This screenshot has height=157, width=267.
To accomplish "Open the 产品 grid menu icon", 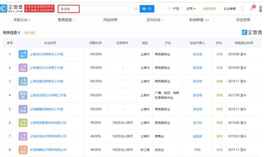I will pos(170,9).
